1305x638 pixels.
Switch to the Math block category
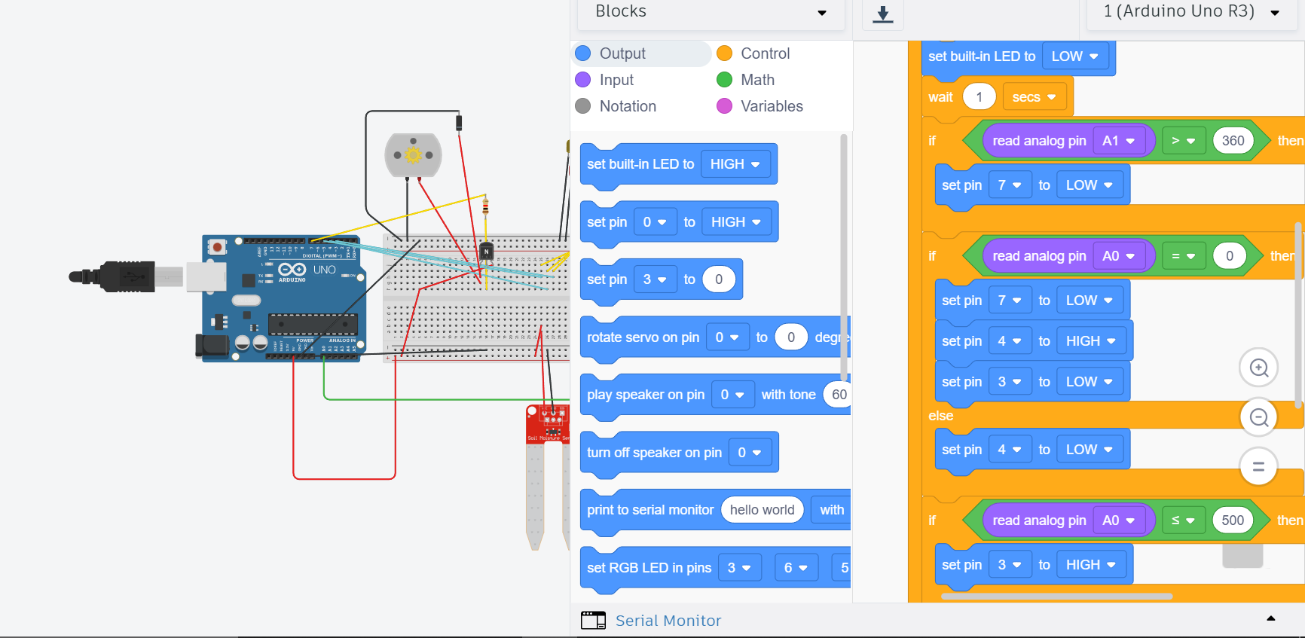click(x=757, y=80)
